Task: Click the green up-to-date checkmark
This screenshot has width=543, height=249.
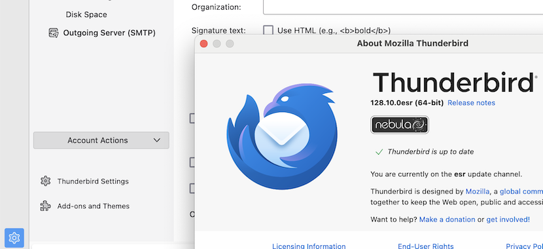Action: [x=379, y=152]
